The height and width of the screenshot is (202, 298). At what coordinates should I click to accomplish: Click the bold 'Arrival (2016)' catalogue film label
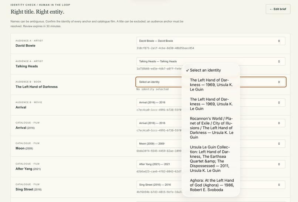pyautogui.click(x=25, y=128)
